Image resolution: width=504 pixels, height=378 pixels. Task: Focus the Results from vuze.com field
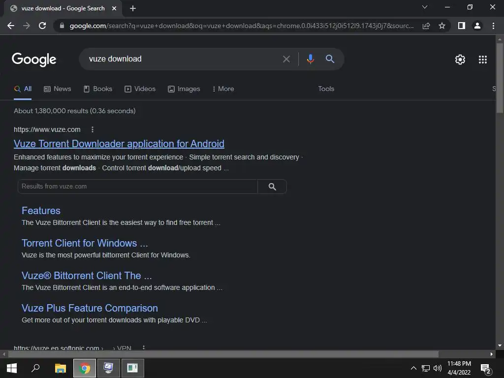[x=138, y=187]
